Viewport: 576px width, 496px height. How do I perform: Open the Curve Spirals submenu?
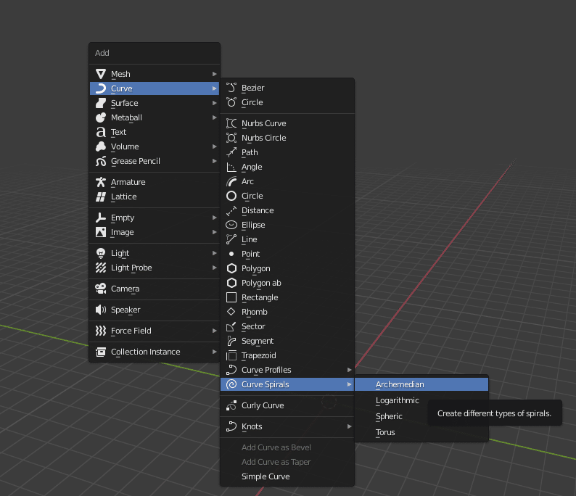pyautogui.click(x=287, y=384)
